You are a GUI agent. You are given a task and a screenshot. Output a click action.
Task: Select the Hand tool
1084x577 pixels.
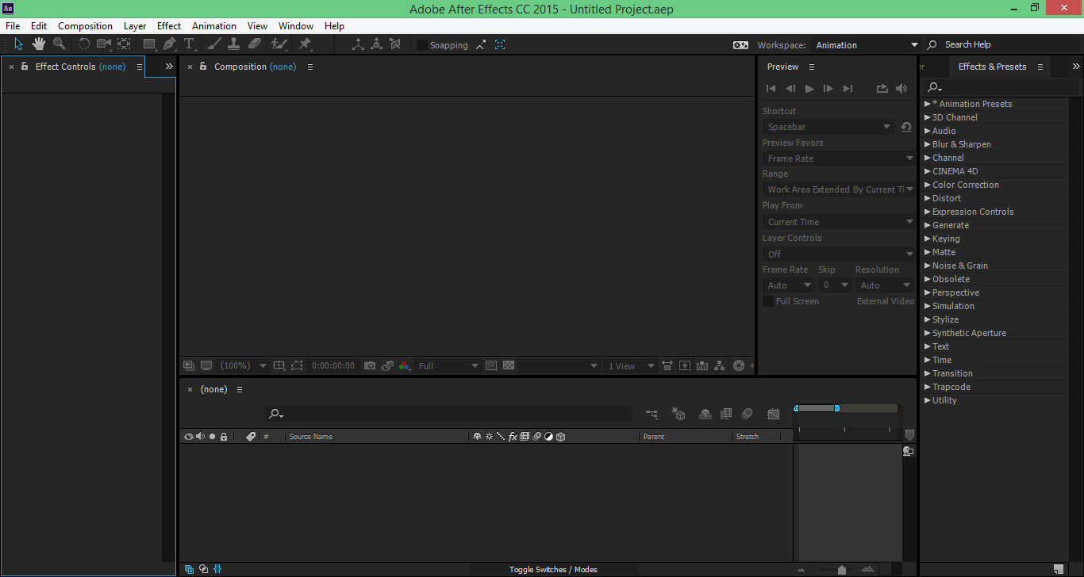pos(39,44)
